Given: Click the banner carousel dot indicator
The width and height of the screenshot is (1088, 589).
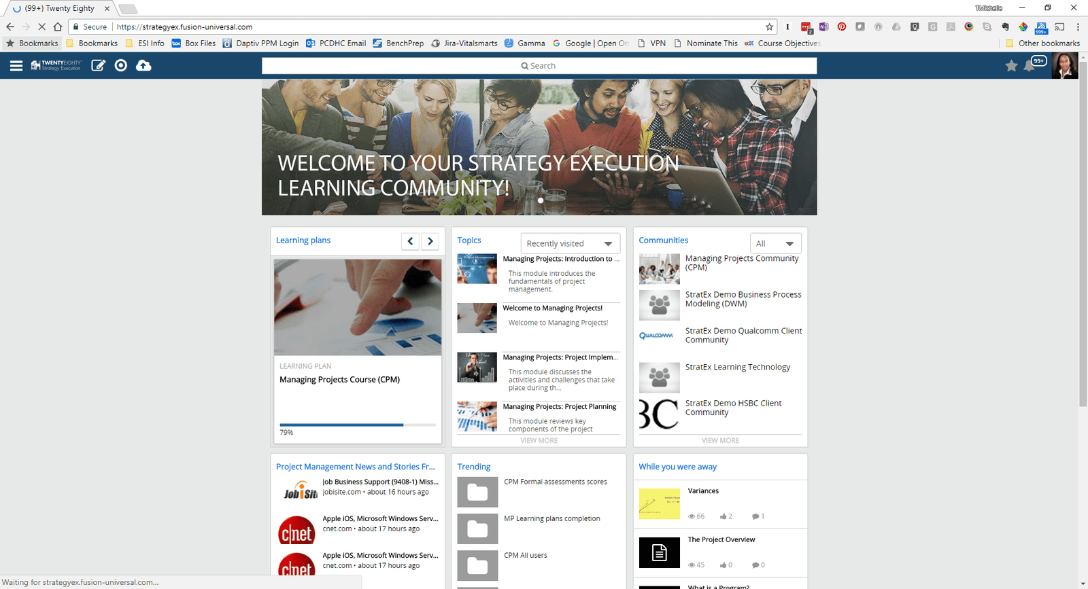Looking at the screenshot, I should (x=541, y=200).
